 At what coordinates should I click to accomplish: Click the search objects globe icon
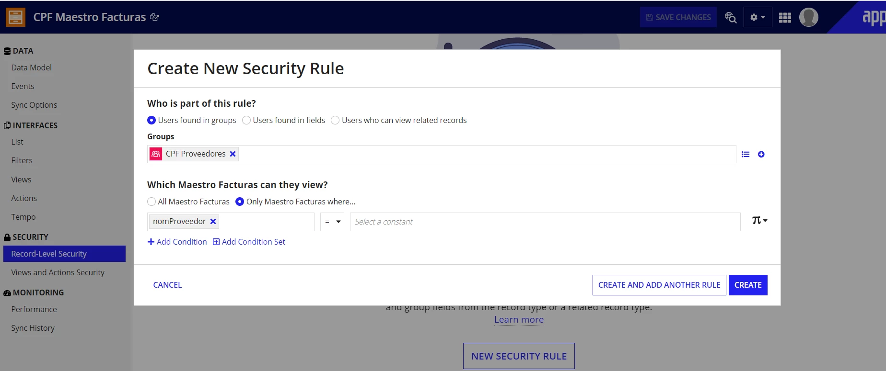(730, 17)
